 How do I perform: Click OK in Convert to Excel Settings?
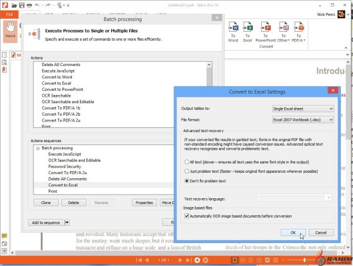click(x=293, y=232)
